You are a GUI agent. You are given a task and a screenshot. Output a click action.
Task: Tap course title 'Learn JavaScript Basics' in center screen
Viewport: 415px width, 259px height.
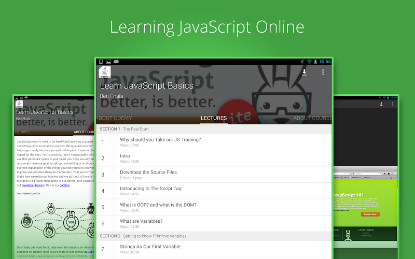click(x=146, y=85)
